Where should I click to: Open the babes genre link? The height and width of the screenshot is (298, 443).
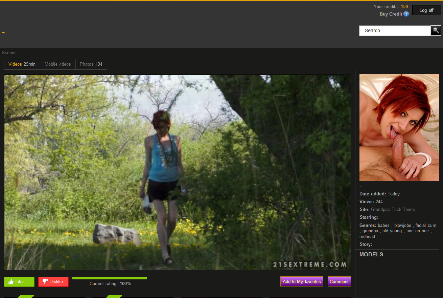383,226
